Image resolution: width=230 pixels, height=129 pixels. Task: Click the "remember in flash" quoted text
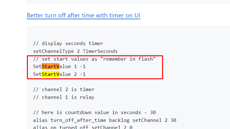coord(128,59)
